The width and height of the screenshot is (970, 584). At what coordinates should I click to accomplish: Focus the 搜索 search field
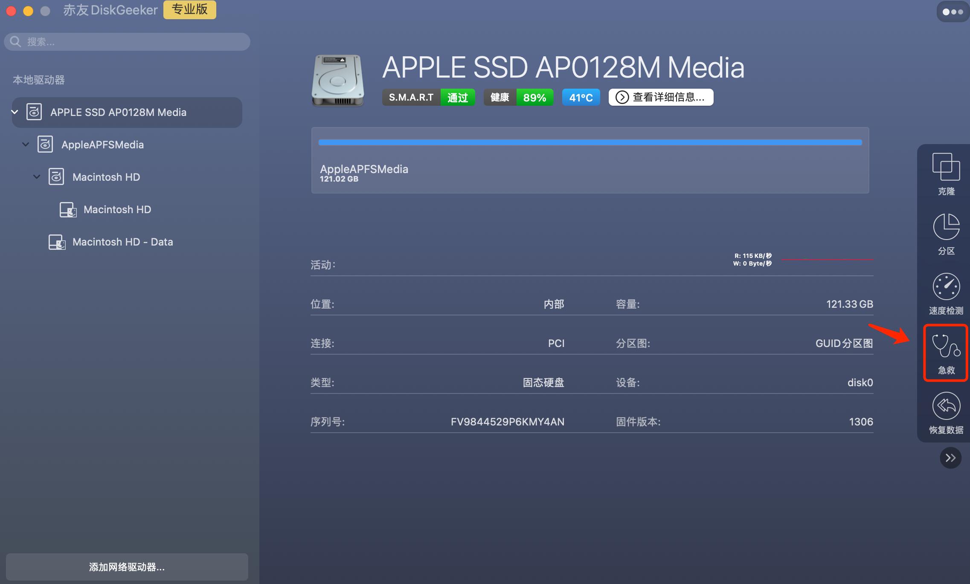tap(127, 42)
